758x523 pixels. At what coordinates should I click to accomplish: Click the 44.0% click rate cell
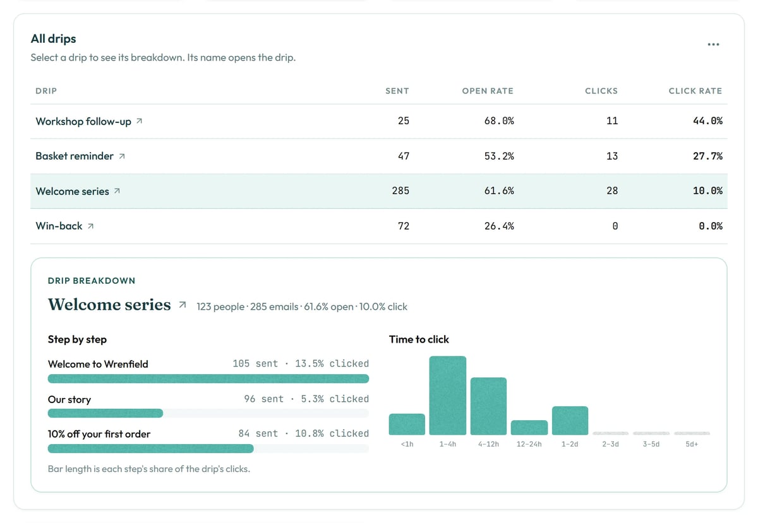(707, 120)
